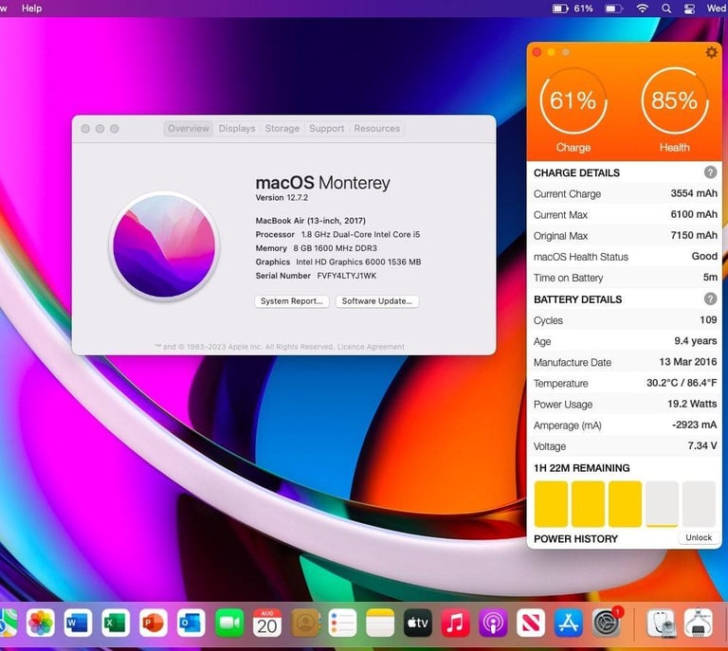Launch the Apple TV app
The width and height of the screenshot is (728, 651).
tap(417, 623)
